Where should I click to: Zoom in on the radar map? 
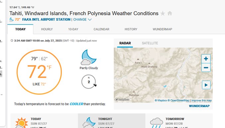[x=206, y=59]
